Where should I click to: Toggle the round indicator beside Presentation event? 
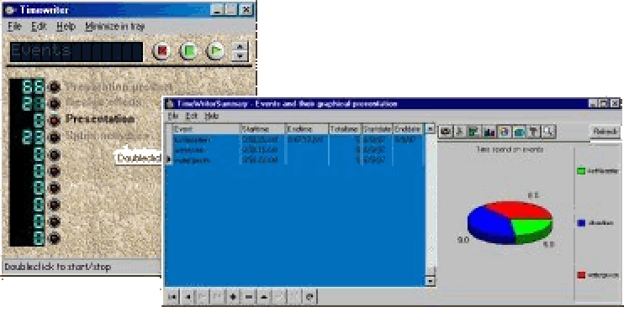click(55, 120)
